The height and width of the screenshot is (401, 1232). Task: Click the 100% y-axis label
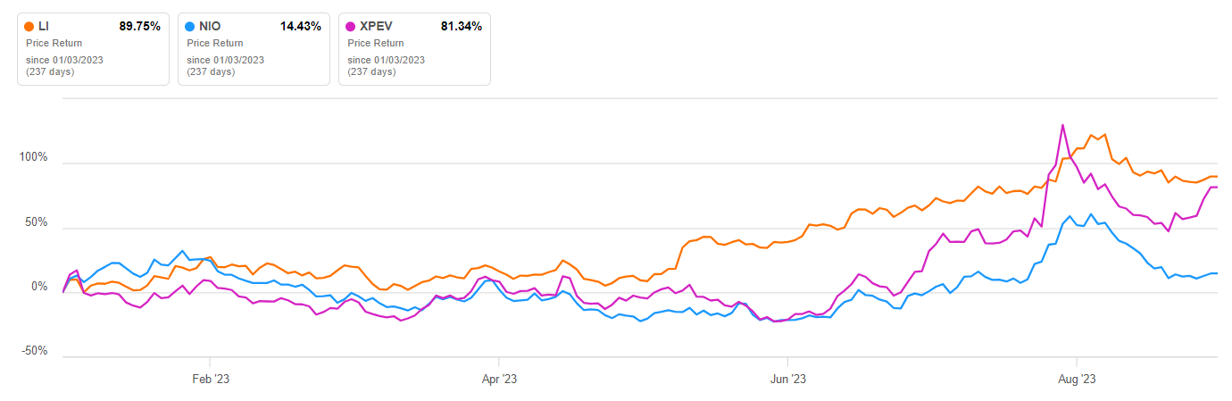coord(32,158)
